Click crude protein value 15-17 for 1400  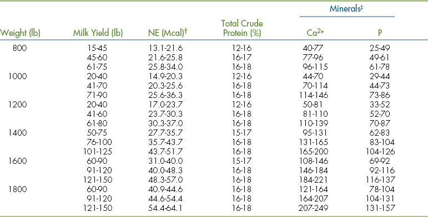pyautogui.click(x=242, y=133)
